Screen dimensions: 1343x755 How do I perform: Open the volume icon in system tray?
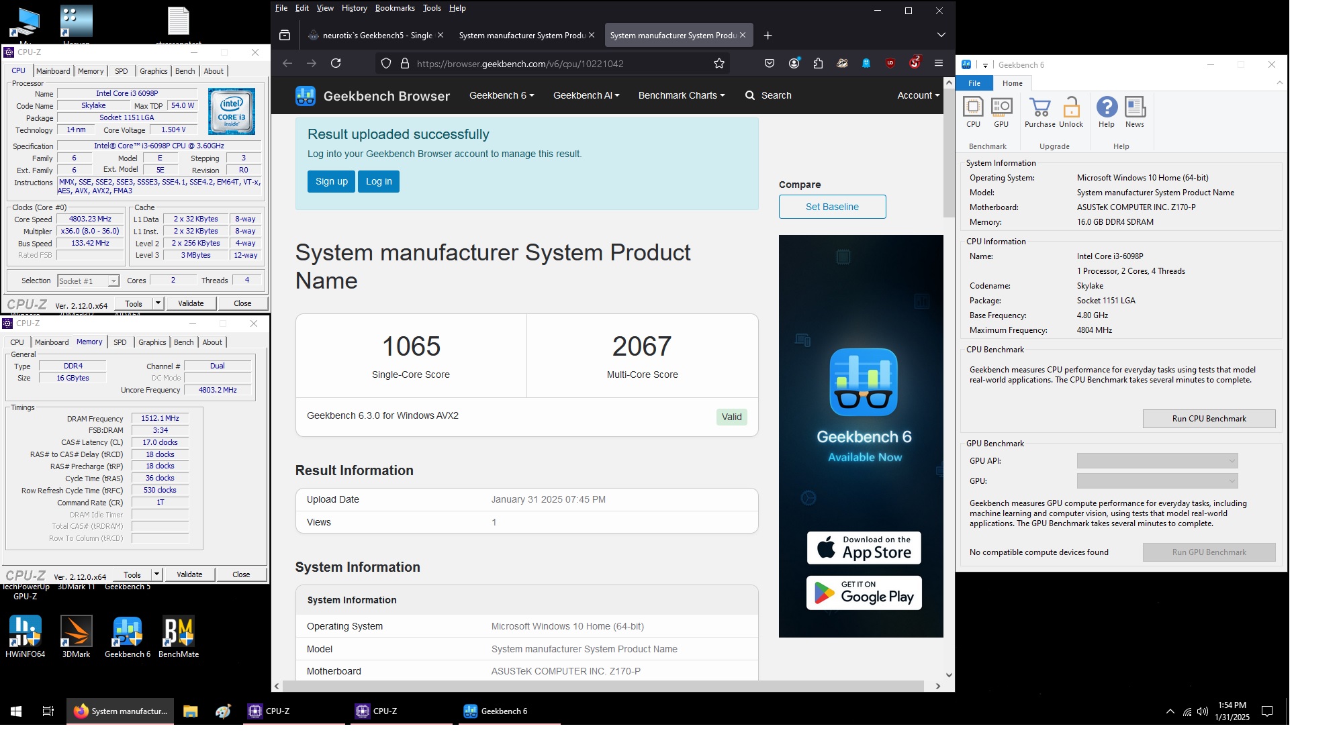(1203, 711)
